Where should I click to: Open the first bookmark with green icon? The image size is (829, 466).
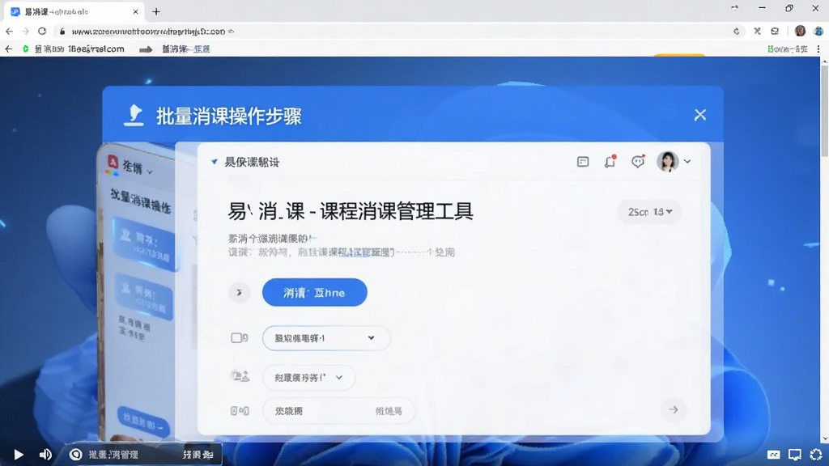(x=73, y=49)
